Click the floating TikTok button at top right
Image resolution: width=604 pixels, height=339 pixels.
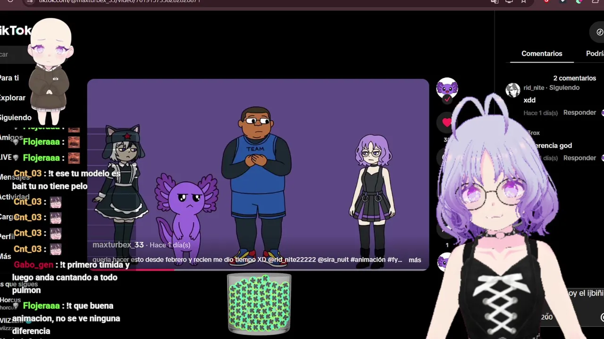click(x=599, y=32)
